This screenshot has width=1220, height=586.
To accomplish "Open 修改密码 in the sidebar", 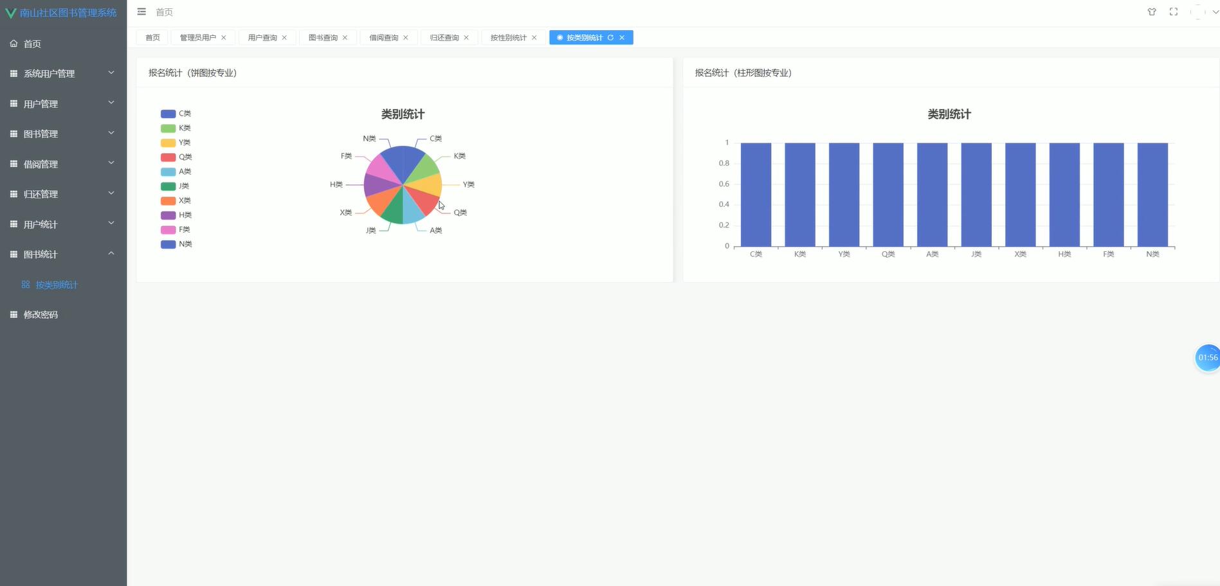I will pos(41,315).
